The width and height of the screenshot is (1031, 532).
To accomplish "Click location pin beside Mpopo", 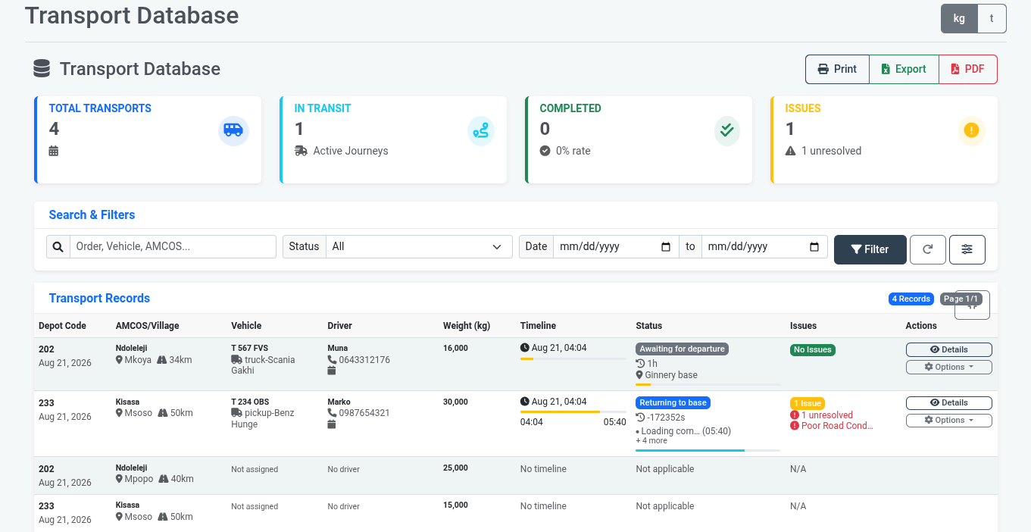I will 119,479.
